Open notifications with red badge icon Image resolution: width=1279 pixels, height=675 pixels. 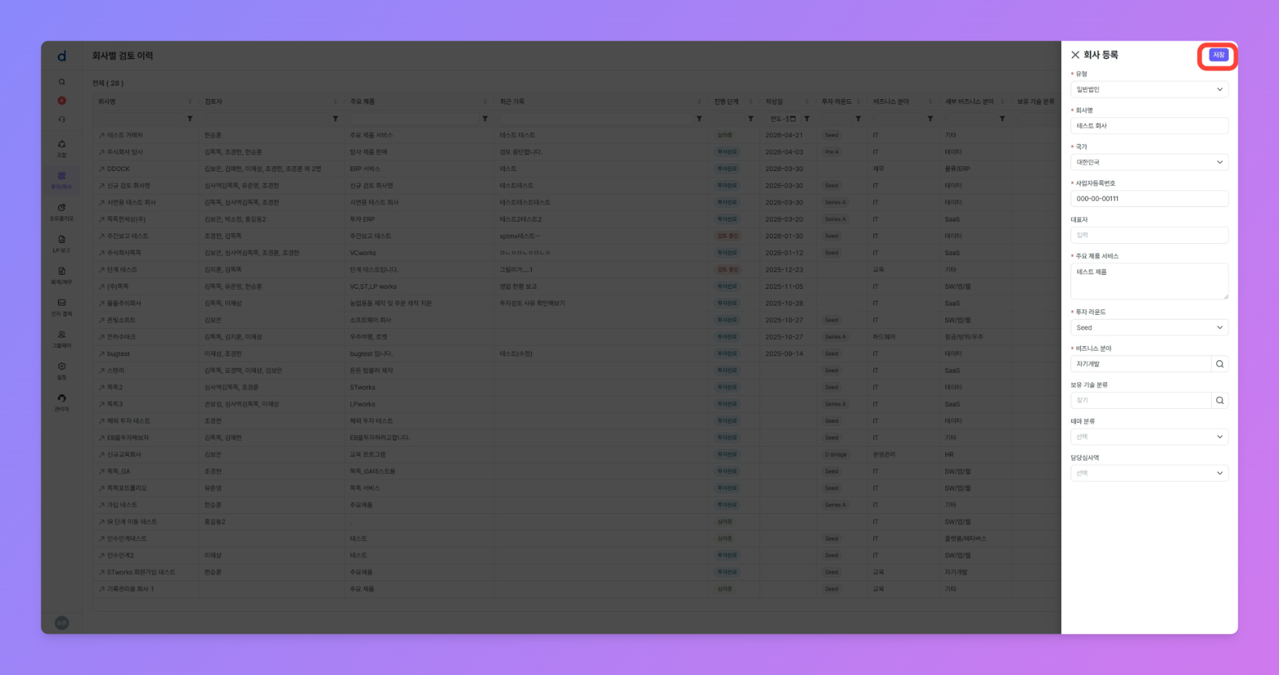coord(62,101)
